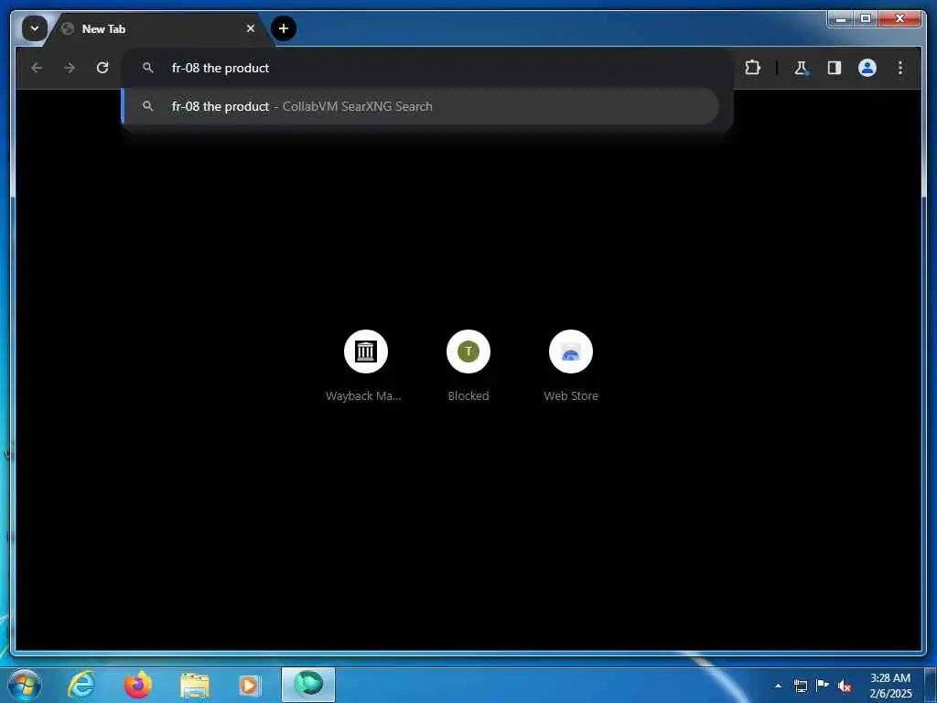Select the New Tab tab
The image size is (937, 703).
pos(158,28)
